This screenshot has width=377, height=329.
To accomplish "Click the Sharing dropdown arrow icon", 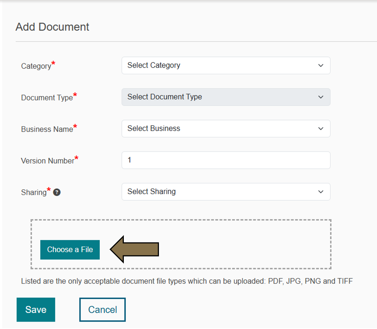I will pos(321,191).
